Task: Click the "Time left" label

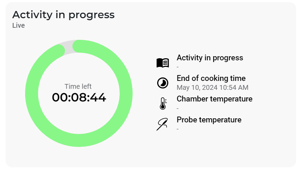Action: [x=78, y=86]
